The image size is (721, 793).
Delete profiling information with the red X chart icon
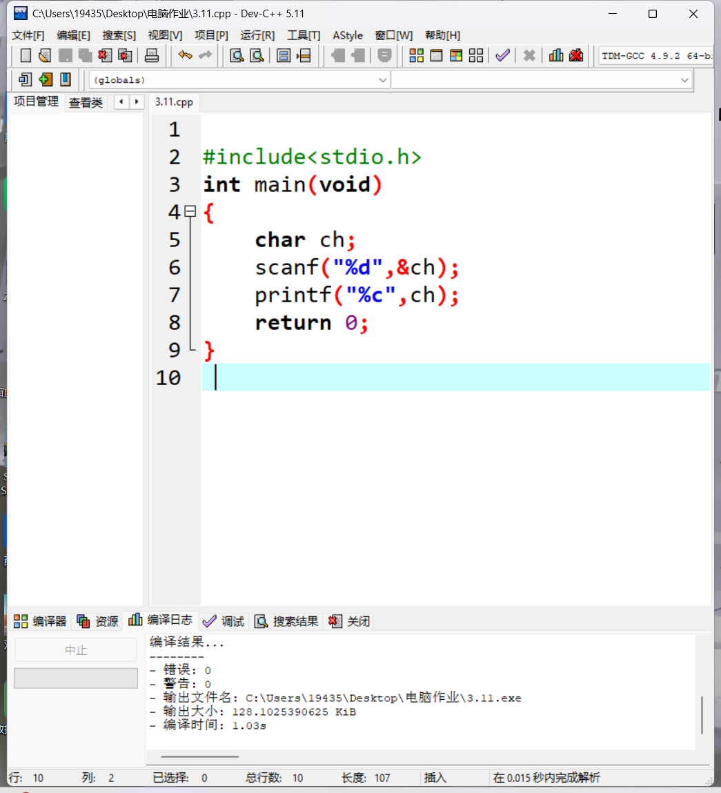576,56
